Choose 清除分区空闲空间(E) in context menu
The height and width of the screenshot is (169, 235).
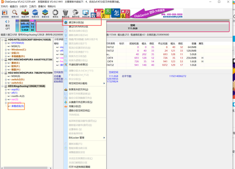pos(85,111)
